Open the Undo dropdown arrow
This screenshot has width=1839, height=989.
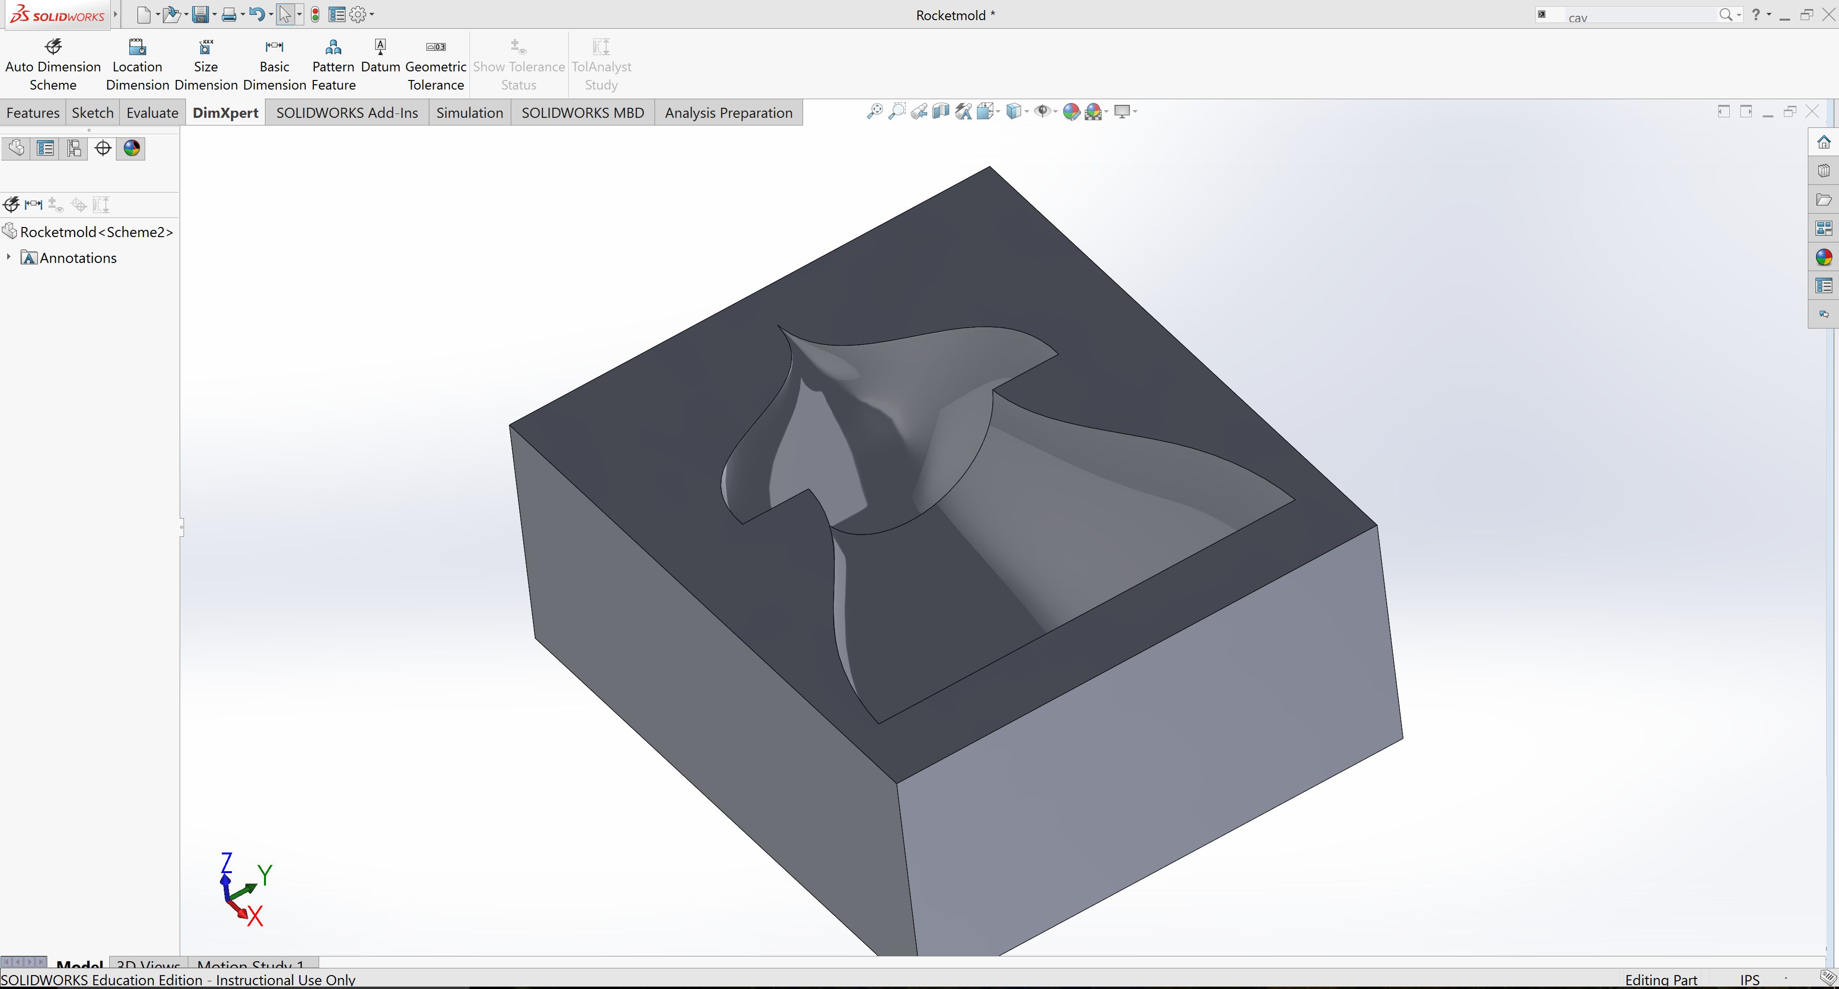point(271,14)
